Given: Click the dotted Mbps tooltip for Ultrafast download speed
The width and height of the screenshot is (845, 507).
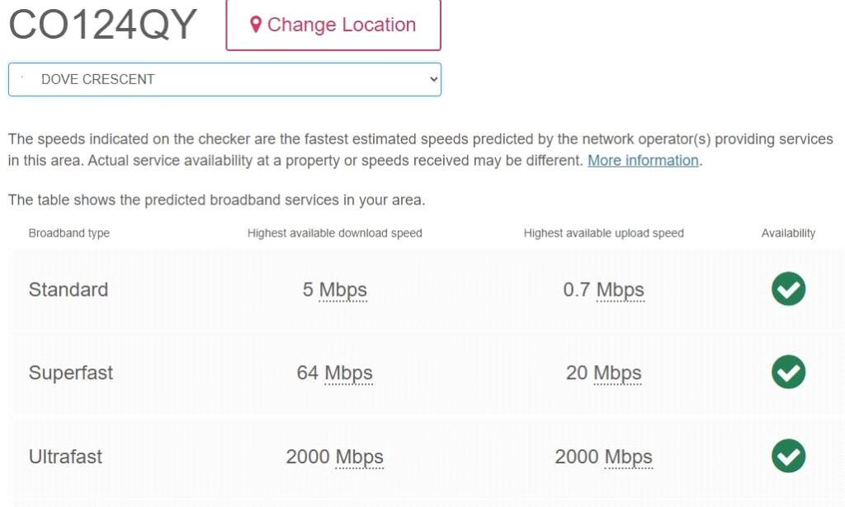Looking at the screenshot, I should [x=359, y=456].
